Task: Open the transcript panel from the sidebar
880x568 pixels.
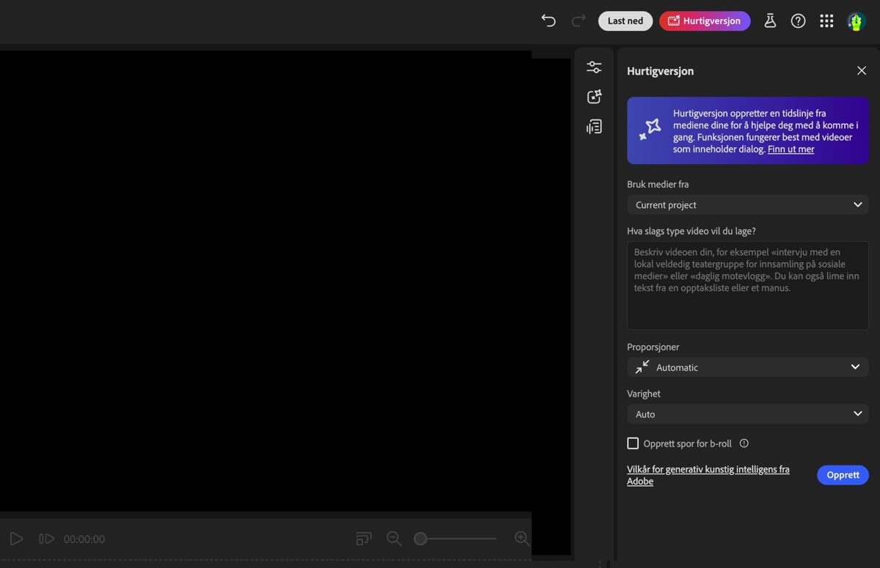Action: [x=594, y=126]
